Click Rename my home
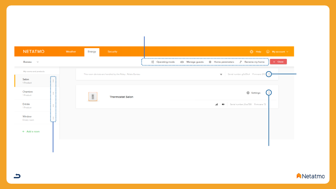 pos(252,62)
